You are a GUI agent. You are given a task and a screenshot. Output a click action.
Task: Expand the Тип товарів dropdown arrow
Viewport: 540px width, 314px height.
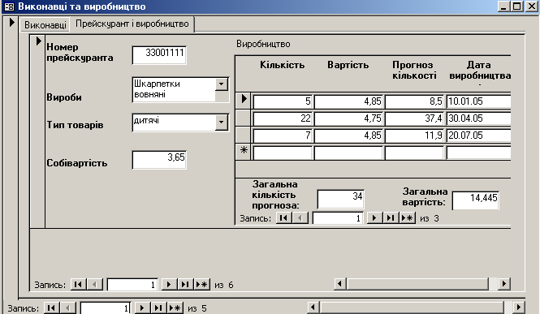[x=222, y=122]
